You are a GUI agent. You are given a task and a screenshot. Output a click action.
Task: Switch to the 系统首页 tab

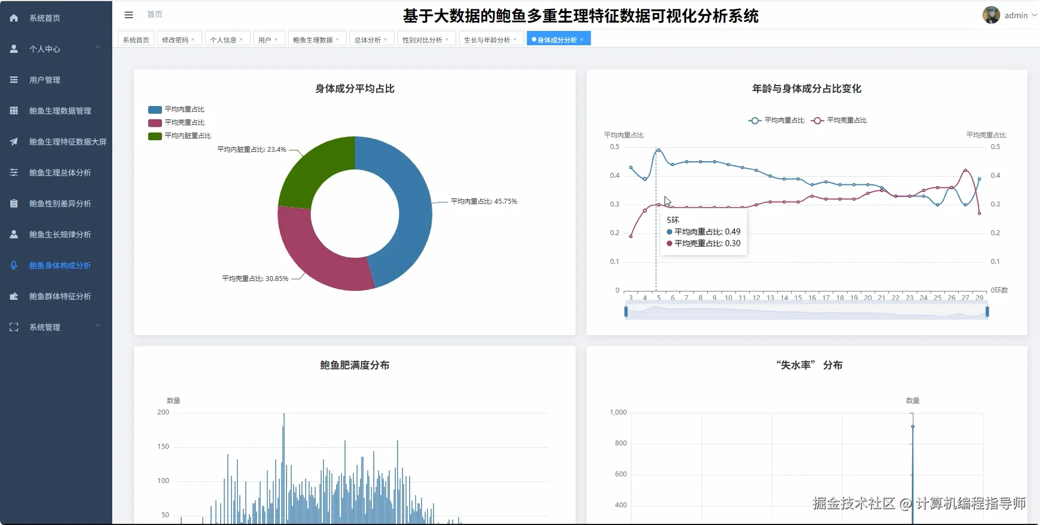click(x=136, y=40)
